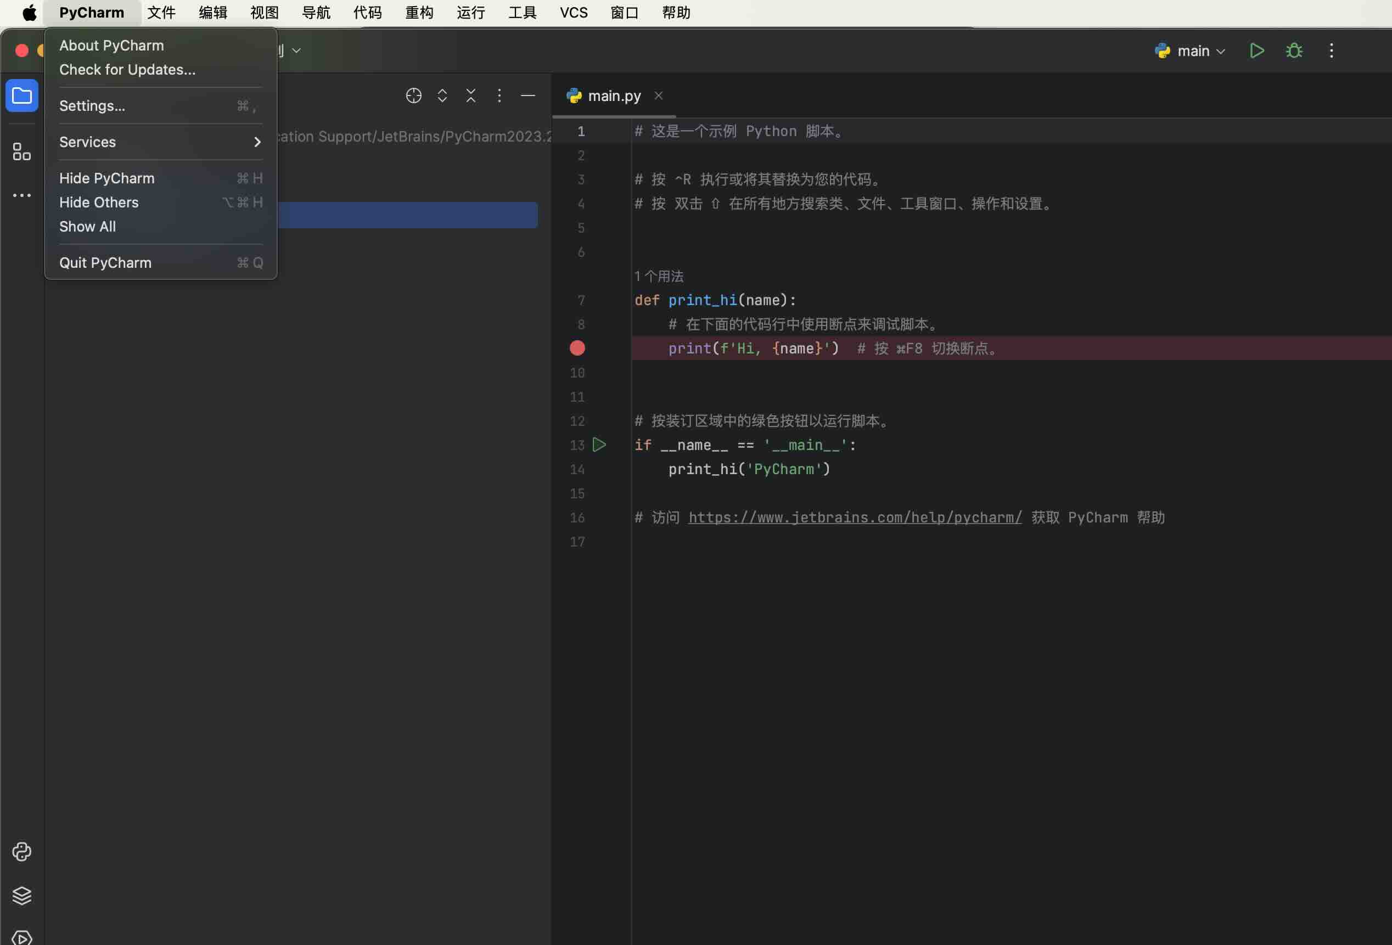
Task: Click the 1 个用法 usages hint
Action: 659,276
